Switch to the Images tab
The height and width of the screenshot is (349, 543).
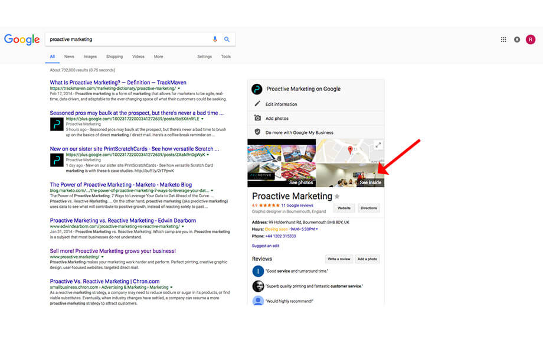pos(90,57)
